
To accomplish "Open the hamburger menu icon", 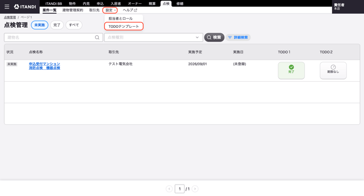I will coord(7,7).
